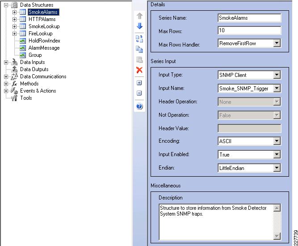Click the AlarmMessage variable icon
This screenshot has height=246, width=298.
pos(23,48)
